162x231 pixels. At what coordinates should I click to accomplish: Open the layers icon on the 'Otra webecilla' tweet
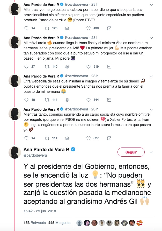point(67,100)
